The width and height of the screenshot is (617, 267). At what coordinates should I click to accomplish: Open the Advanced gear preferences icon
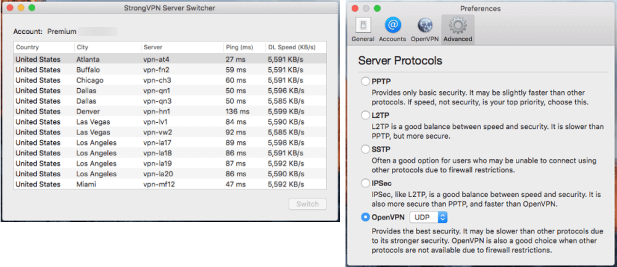(458, 30)
